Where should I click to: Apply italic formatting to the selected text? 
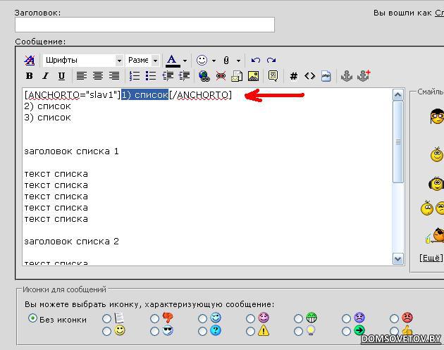(45, 76)
